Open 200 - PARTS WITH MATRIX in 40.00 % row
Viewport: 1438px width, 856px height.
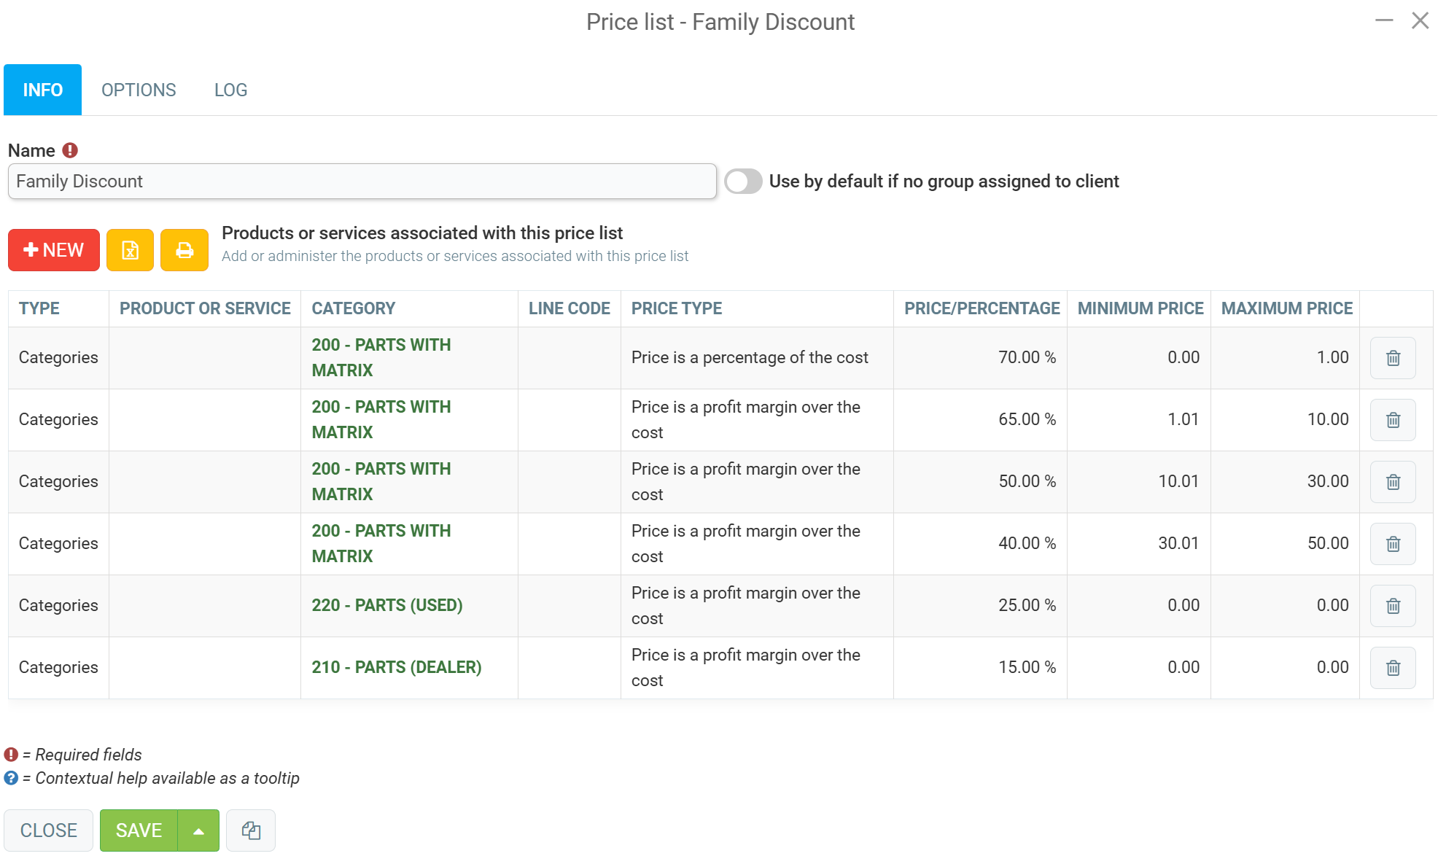381,543
